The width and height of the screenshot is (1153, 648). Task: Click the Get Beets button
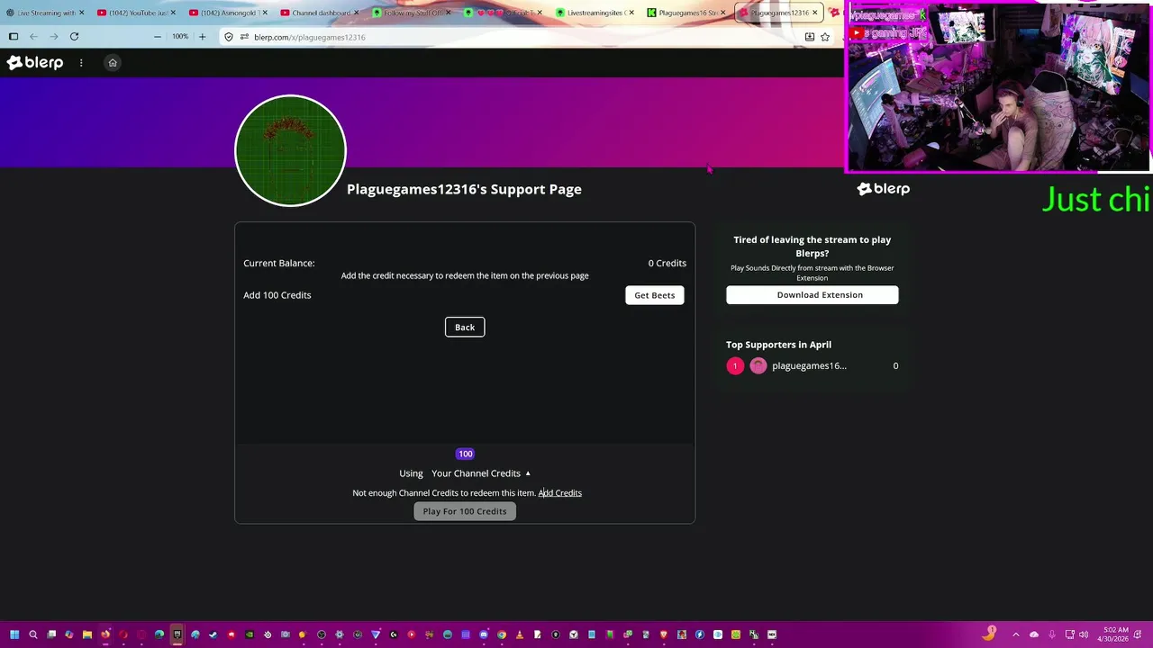coord(654,295)
